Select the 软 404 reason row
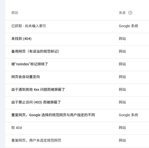Screen dimensions: 149x148 tap(77, 128)
